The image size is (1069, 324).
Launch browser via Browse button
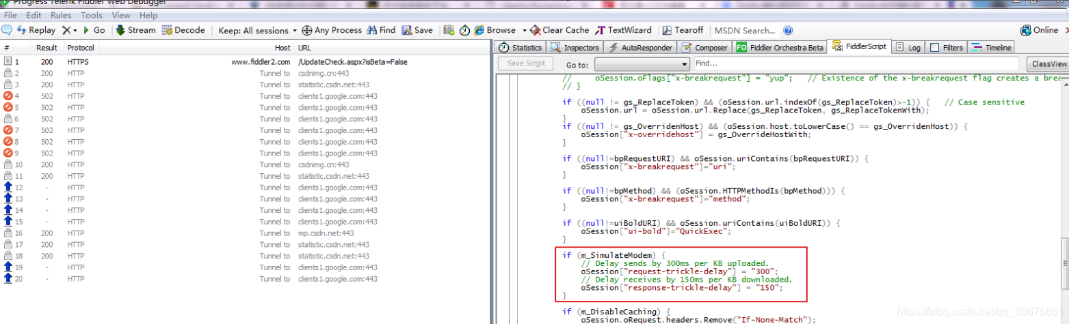coord(495,30)
